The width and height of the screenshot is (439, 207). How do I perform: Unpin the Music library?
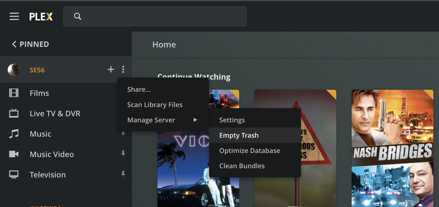point(123,134)
